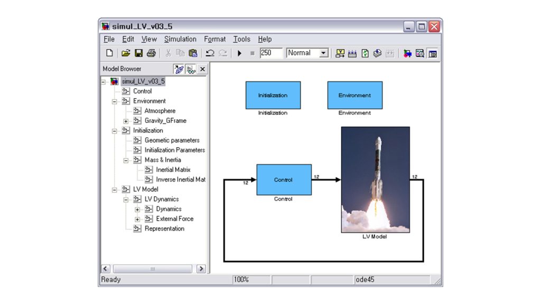541x304 pixels.
Task: Select Initialization Parameters in the tree
Action: [x=174, y=150]
